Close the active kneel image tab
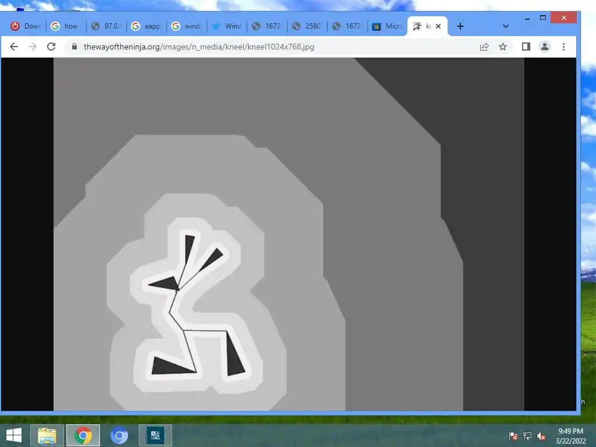The height and width of the screenshot is (447, 596). coord(438,26)
